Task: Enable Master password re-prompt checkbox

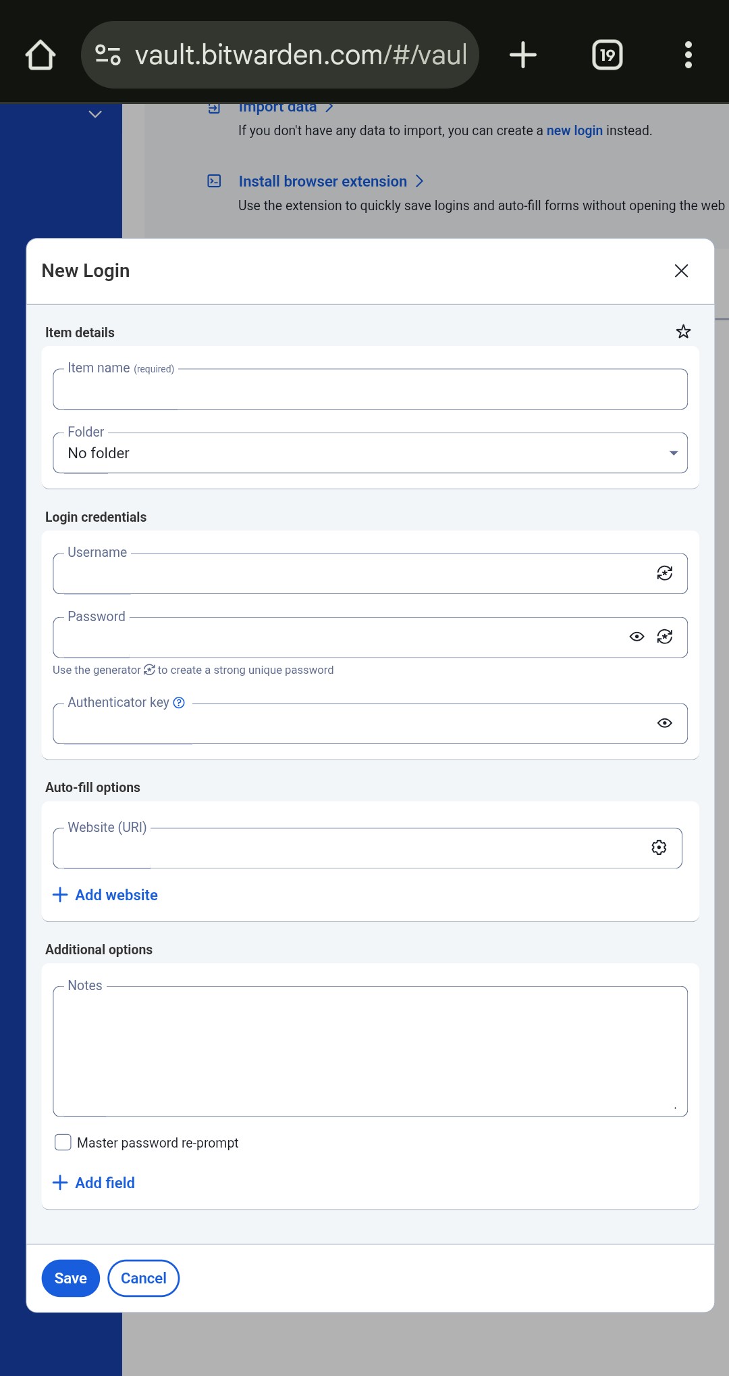Action: [x=63, y=1142]
